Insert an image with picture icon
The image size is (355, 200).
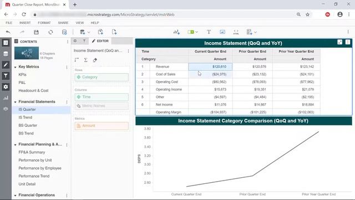click(222, 32)
